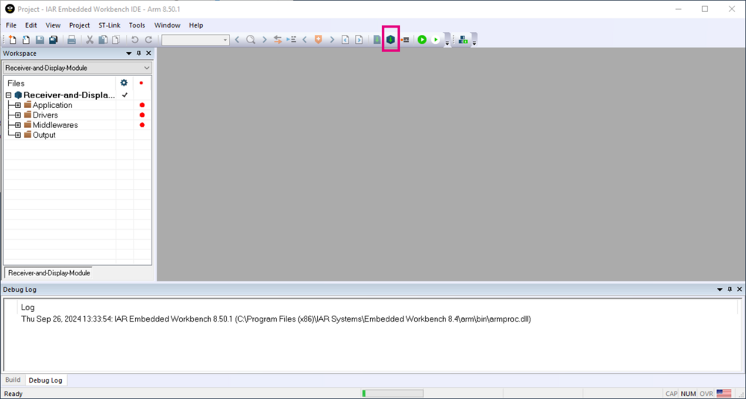Click red status dot in Application row
746x399 pixels.
[142, 105]
